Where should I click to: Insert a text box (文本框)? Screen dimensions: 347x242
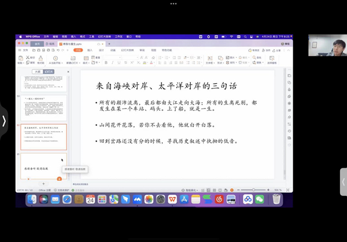tap(209, 60)
